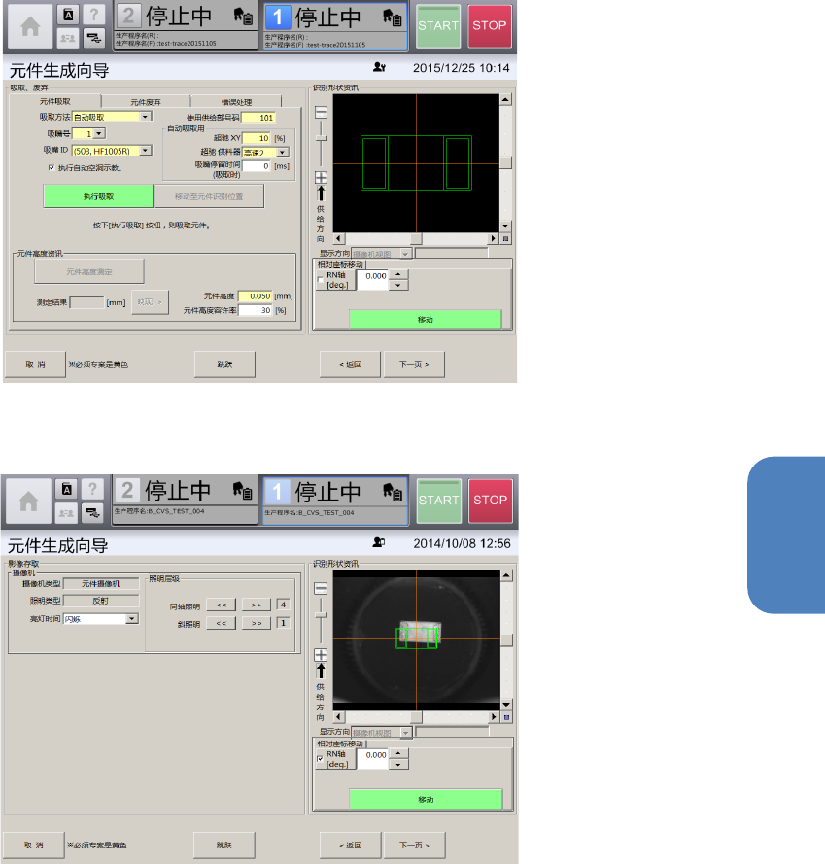The width and height of the screenshot is (825, 864).
Task: Click RN轴 up stepper arrow in 2015/12/25 screen
Action: [x=398, y=274]
